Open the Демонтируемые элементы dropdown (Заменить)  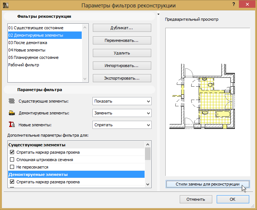point(122,113)
